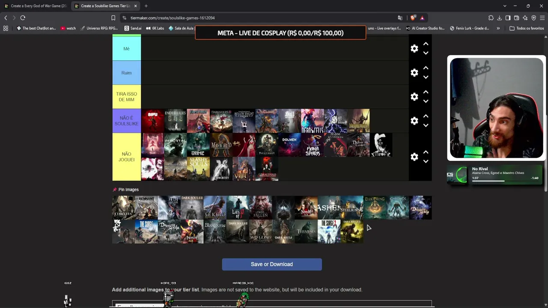The width and height of the screenshot is (548, 308).
Task: Open the browser downloads icon
Action: (499, 18)
